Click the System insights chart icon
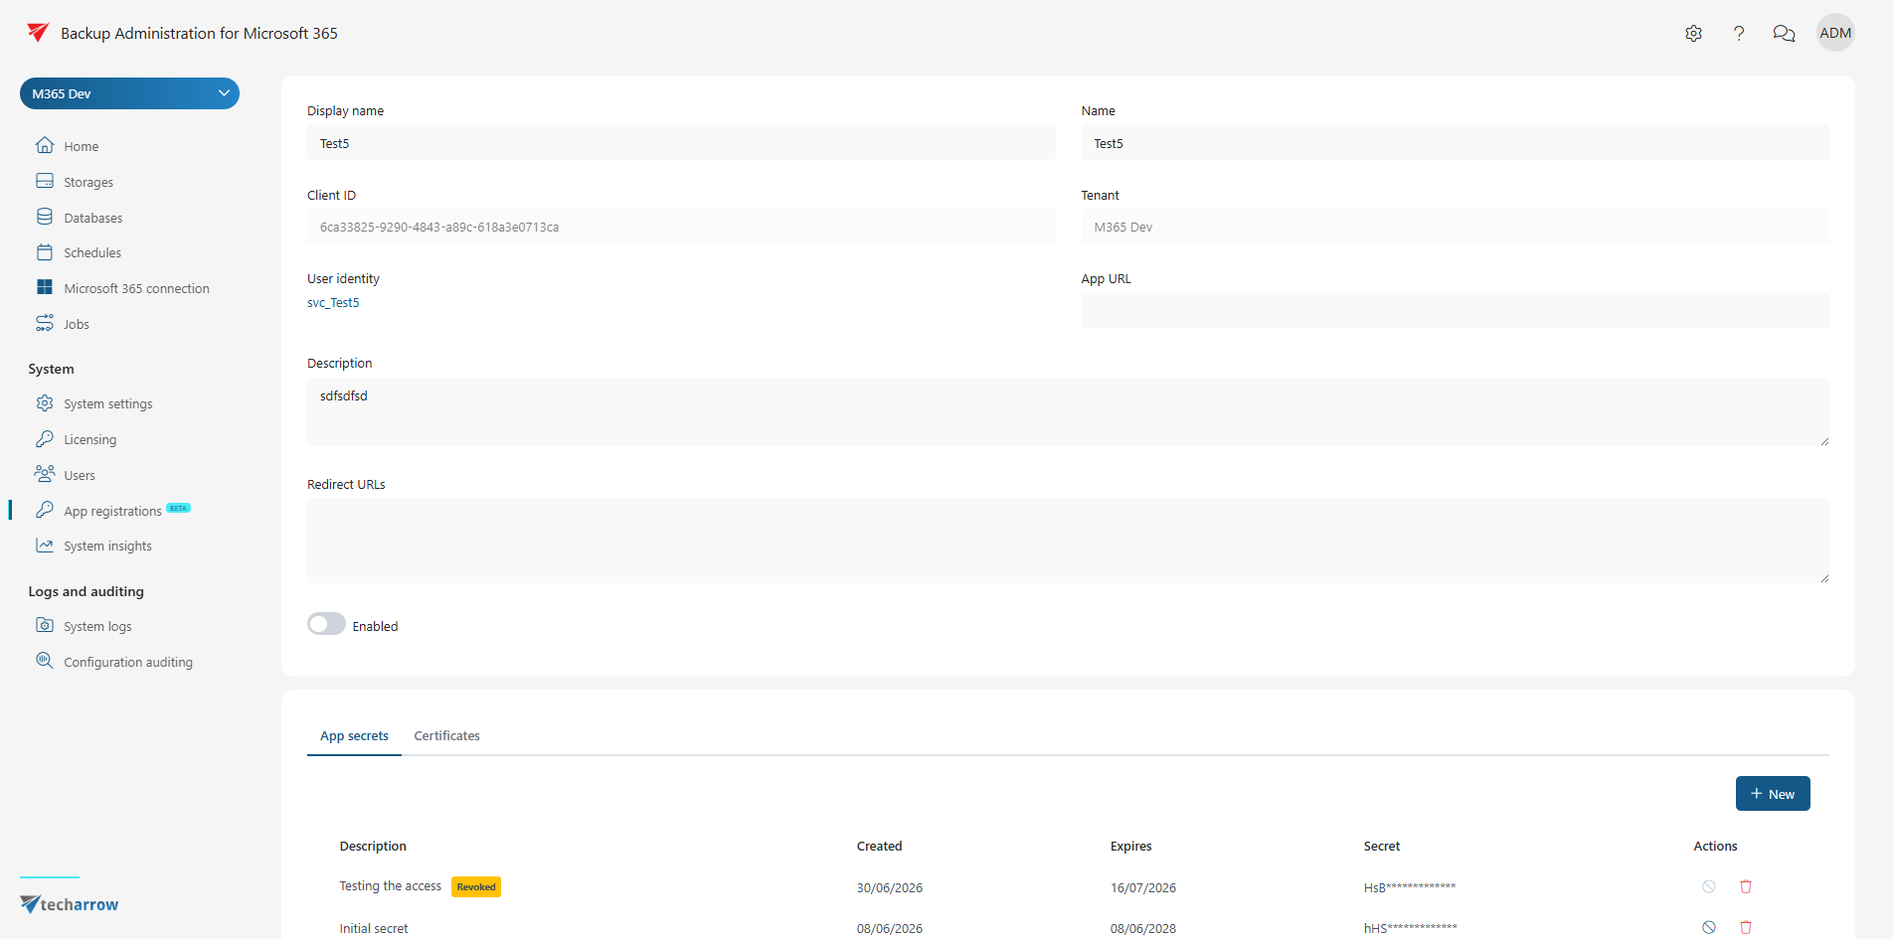Image resolution: width=1893 pixels, height=939 pixels. click(45, 545)
